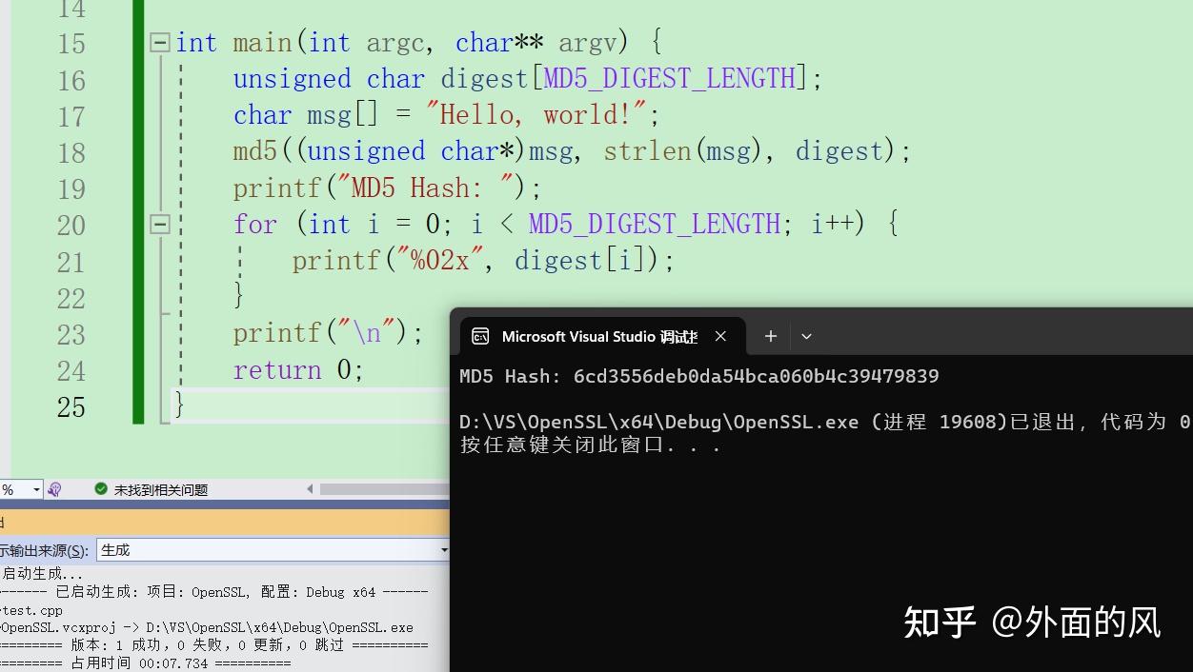Screen dimensions: 1193x672
Task: Click line number 18 in the gutter
Action: (x=71, y=152)
